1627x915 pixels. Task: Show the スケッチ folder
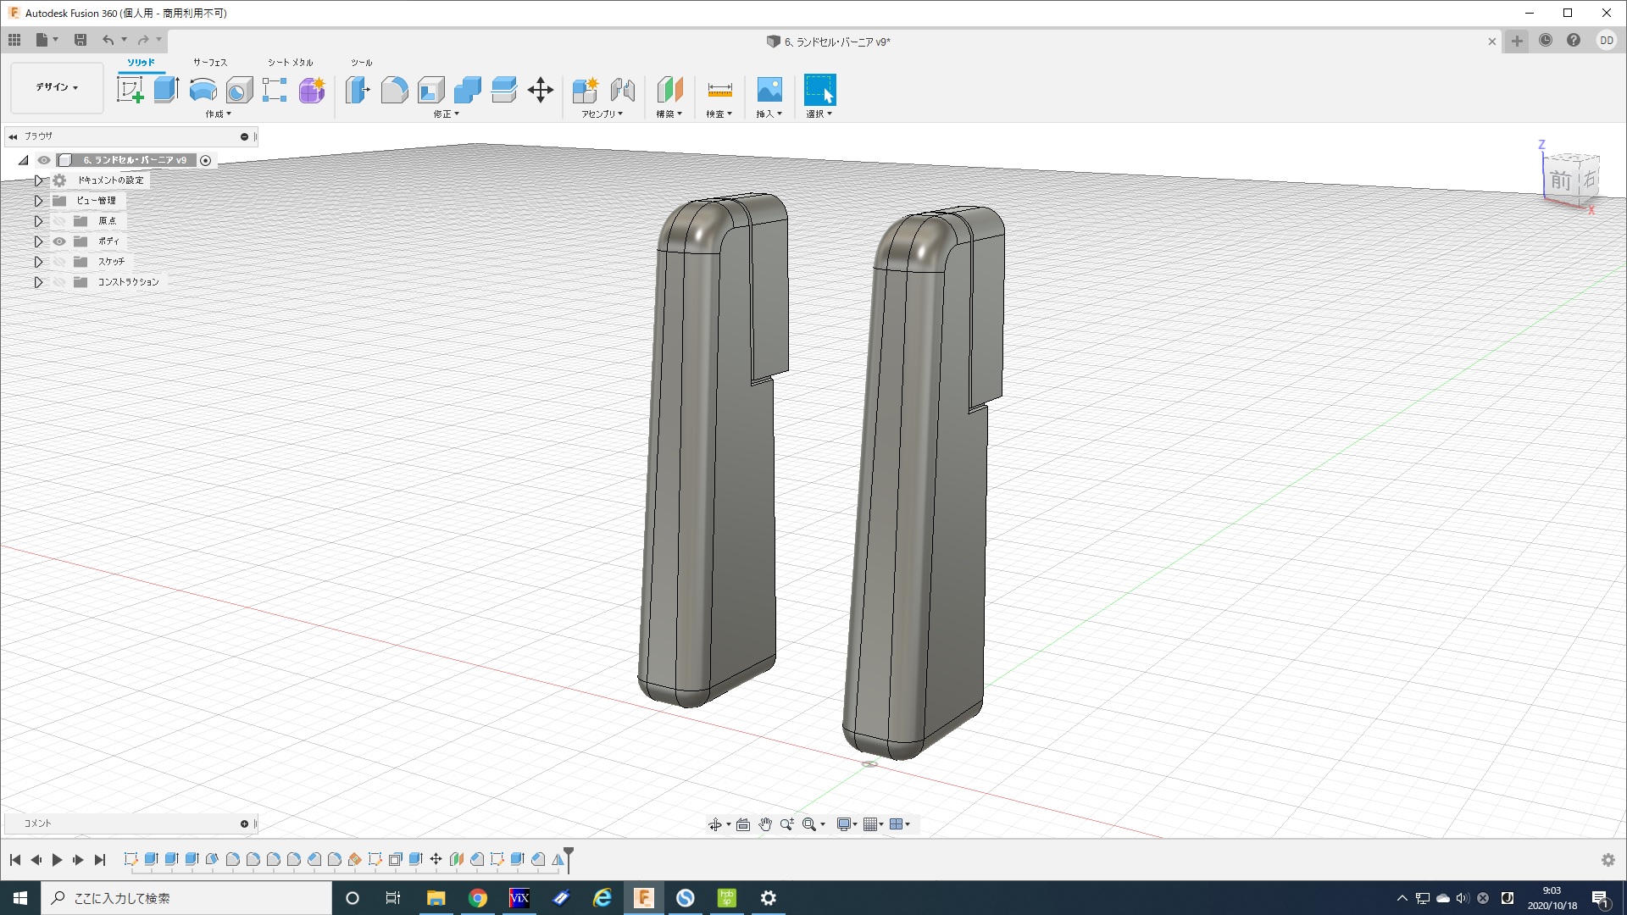point(59,262)
